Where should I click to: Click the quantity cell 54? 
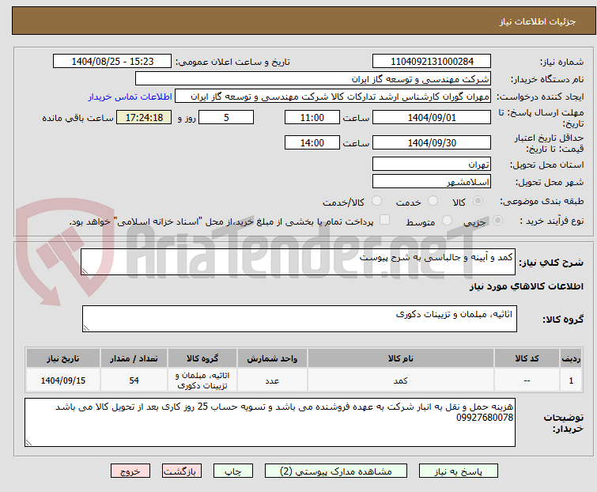click(134, 380)
